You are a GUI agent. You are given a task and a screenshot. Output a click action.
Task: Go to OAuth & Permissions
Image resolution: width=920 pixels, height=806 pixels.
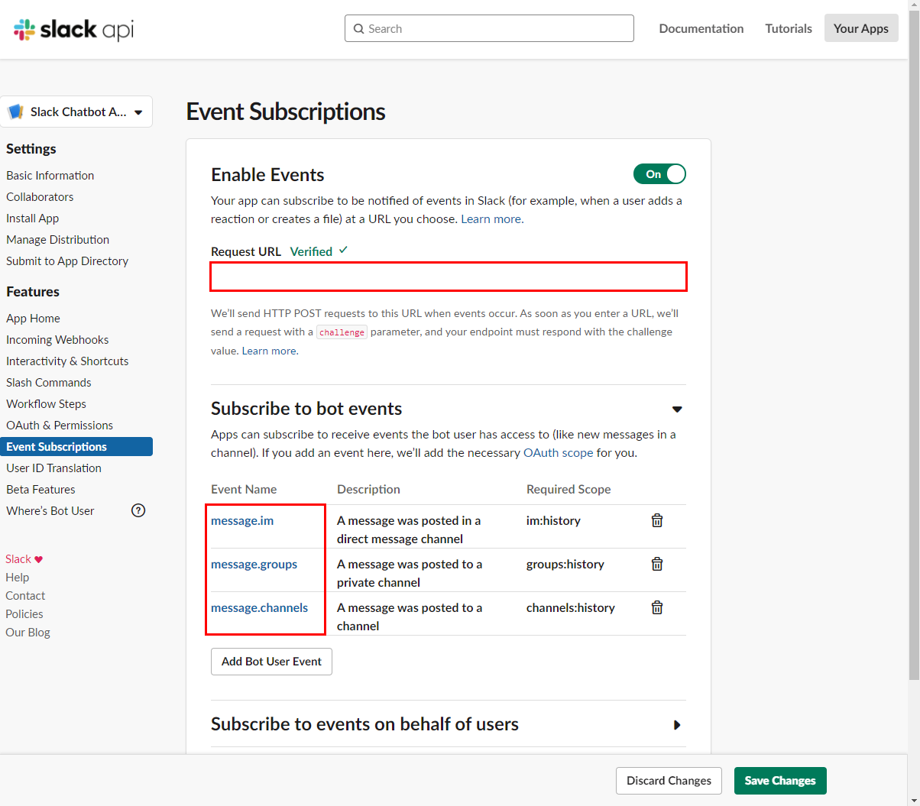(60, 425)
